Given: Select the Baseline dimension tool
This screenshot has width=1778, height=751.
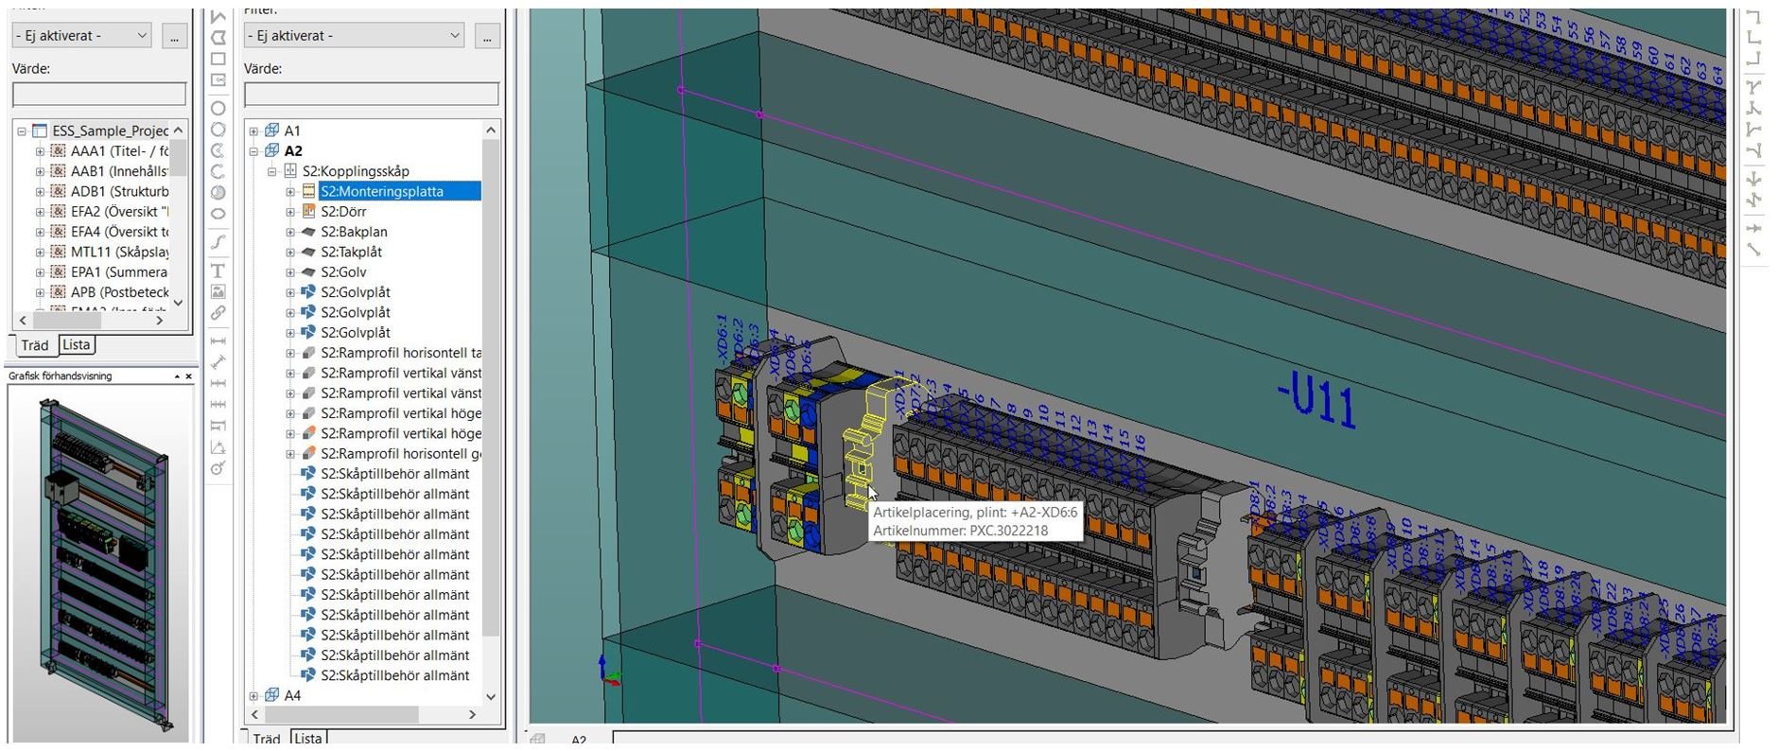Looking at the screenshot, I should (218, 426).
